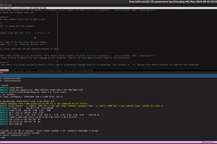Click the line 'remove last element from list?'
The height and width of the screenshot is (144, 217).
(17, 12)
